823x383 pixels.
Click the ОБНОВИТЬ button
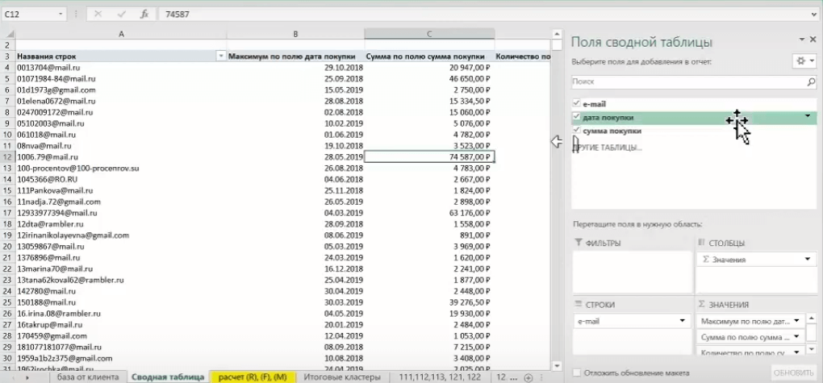click(x=793, y=373)
